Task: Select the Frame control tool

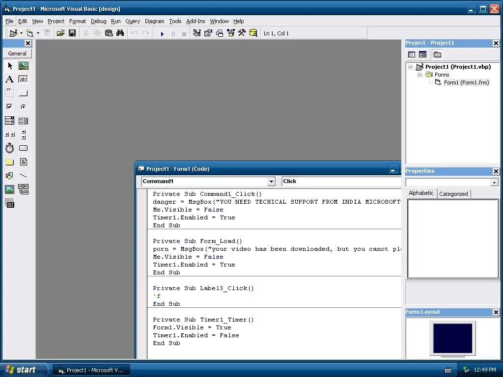Action: click(x=10, y=93)
